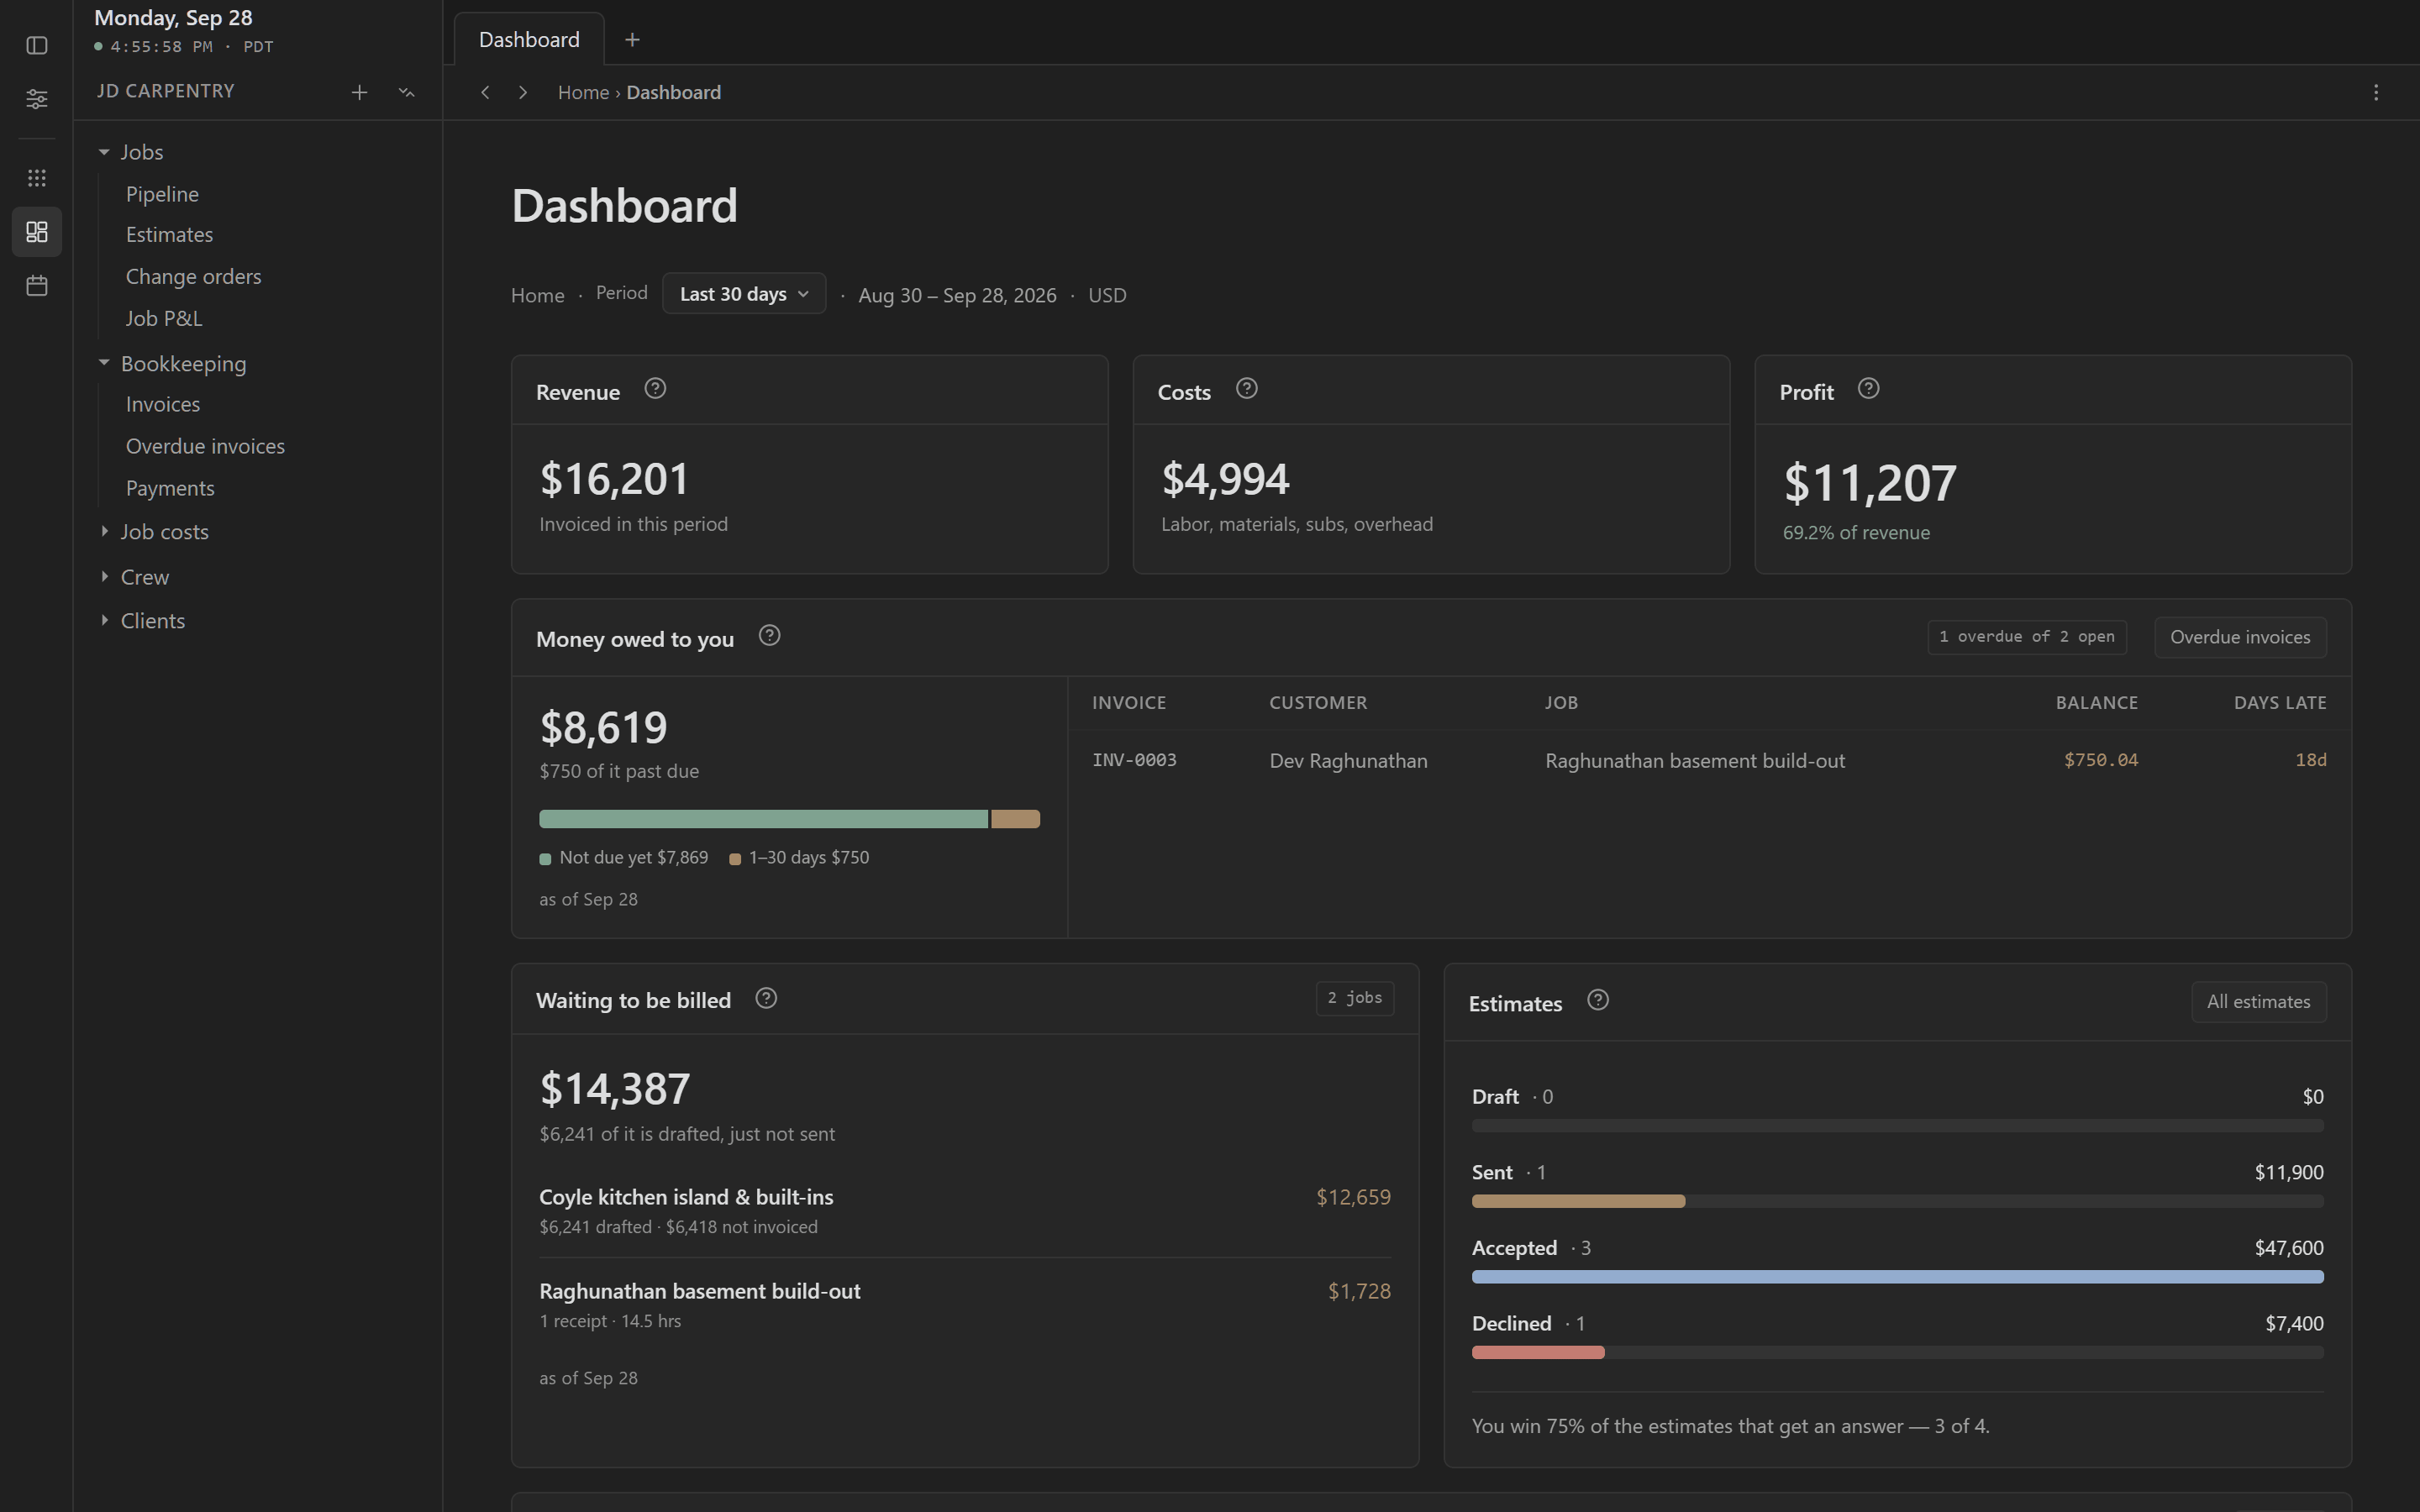Select the dashboard layout icon
The image size is (2420, 1512).
(x=37, y=232)
